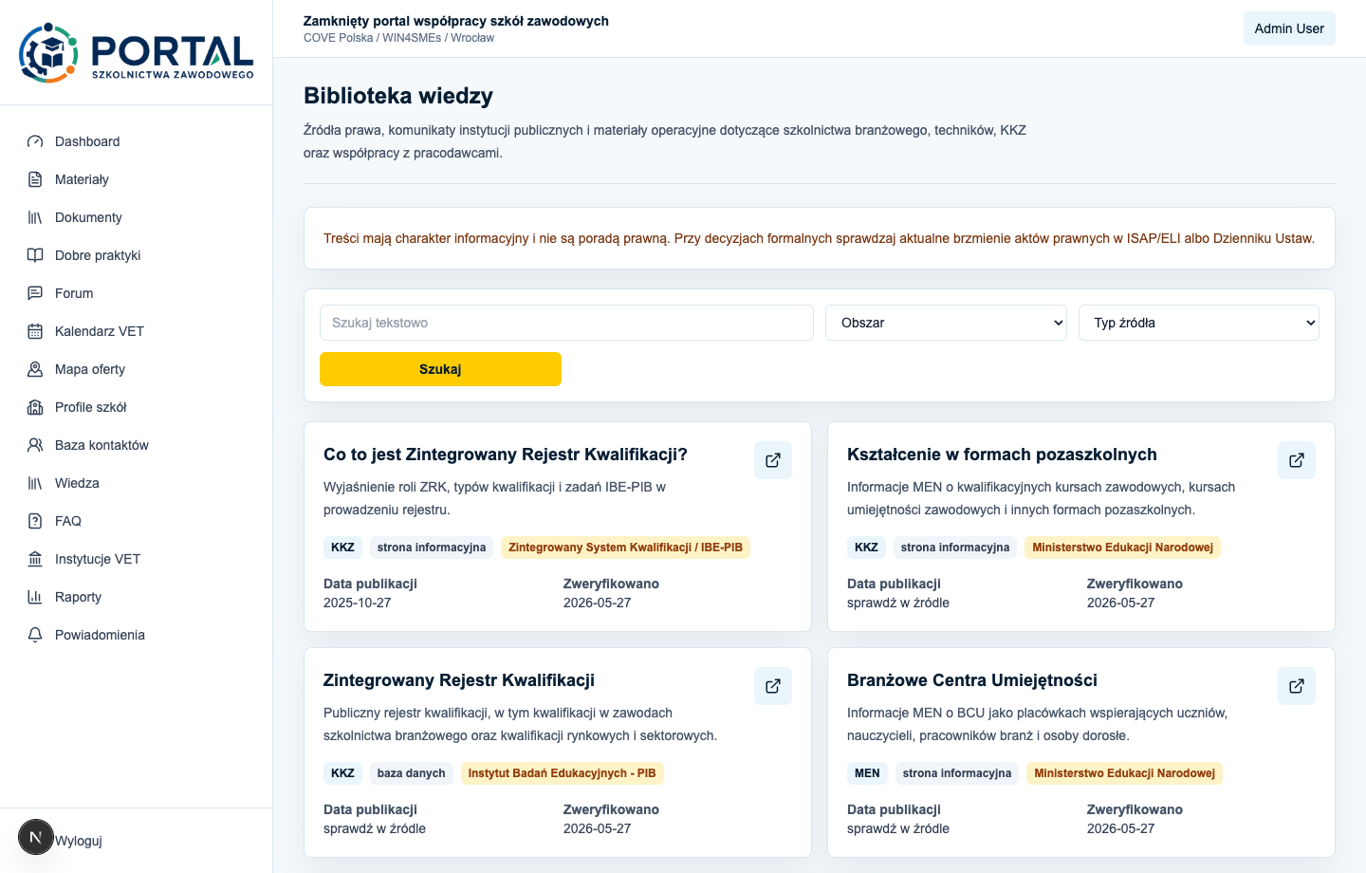Viewport: 1366px width, 873px height.
Task: Click the Mapa oferty map pin icon
Action: (x=35, y=369)
